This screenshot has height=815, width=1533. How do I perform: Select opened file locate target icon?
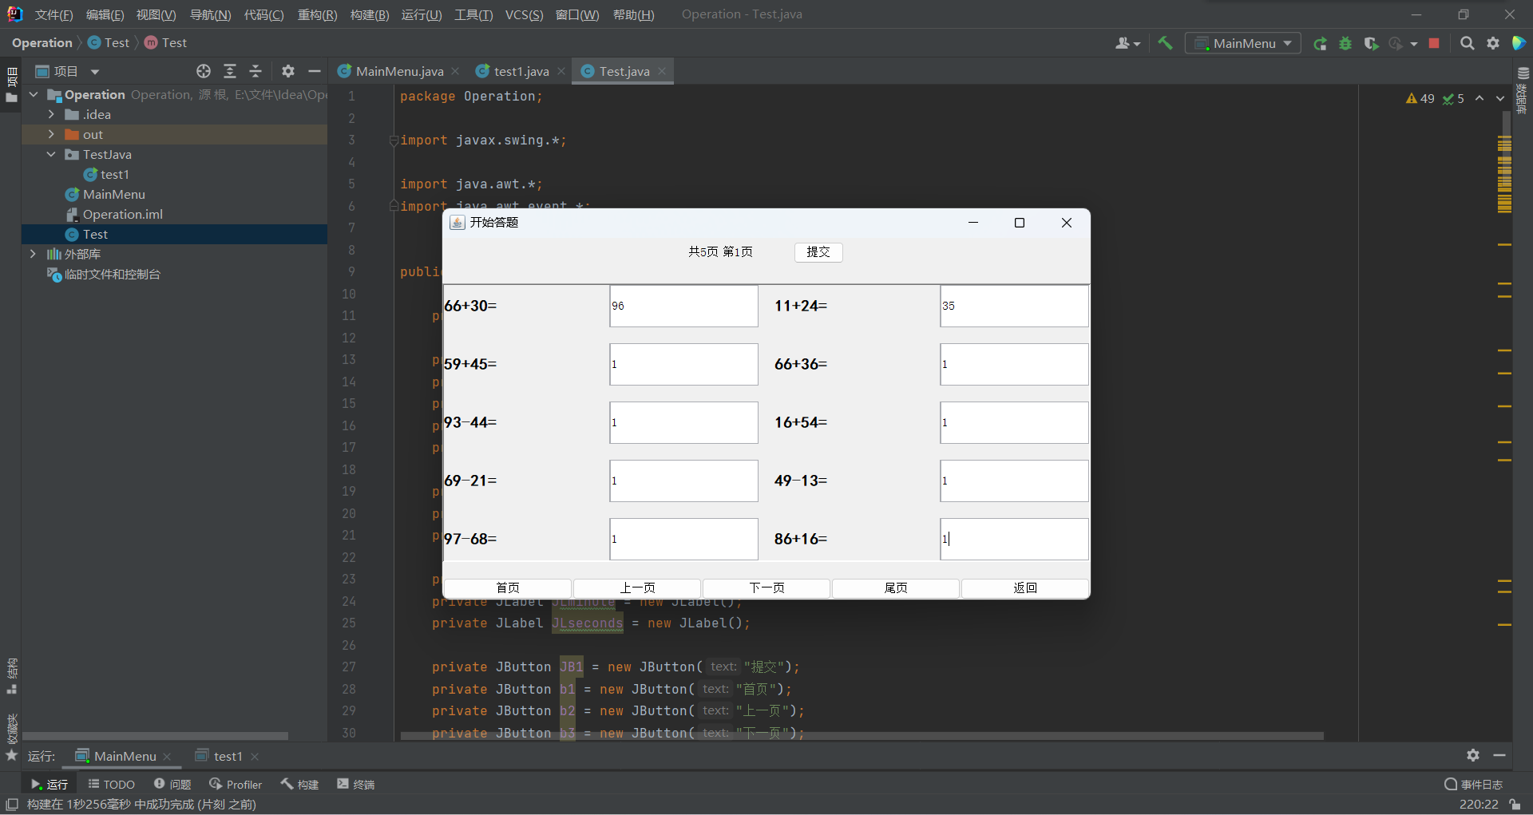point(204,71)
